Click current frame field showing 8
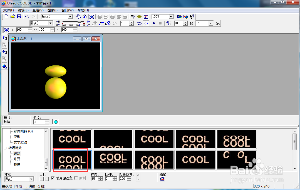300x190 pixels. 125,23
